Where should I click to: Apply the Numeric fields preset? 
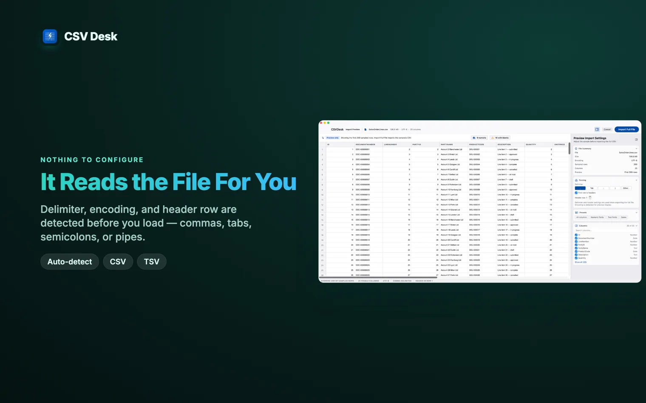point(597,217)
